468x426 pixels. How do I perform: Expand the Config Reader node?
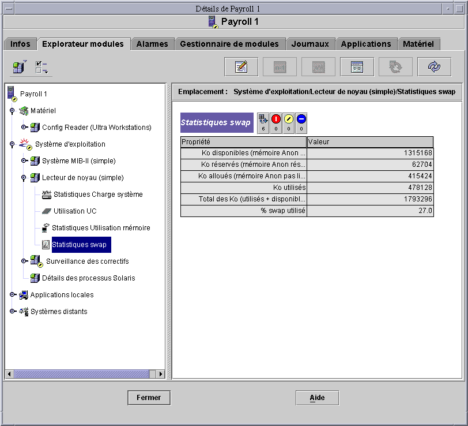(x=24, y=127)
